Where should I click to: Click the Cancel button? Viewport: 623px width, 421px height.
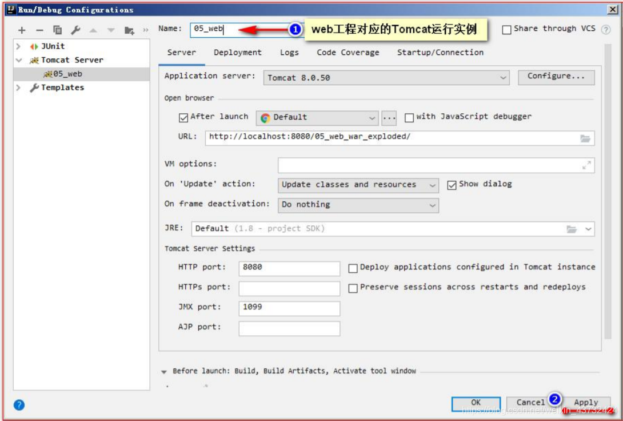530,403
